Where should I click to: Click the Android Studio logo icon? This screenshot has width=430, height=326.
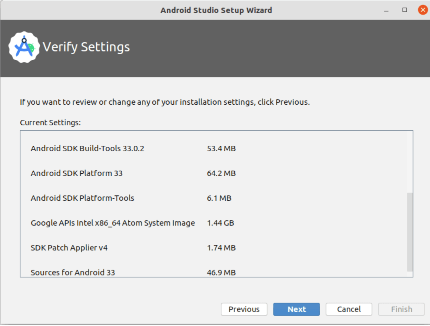point(24,47)
